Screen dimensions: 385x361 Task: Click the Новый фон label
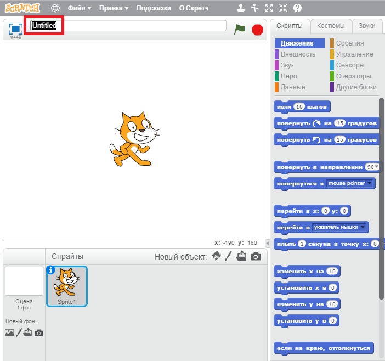21,321
